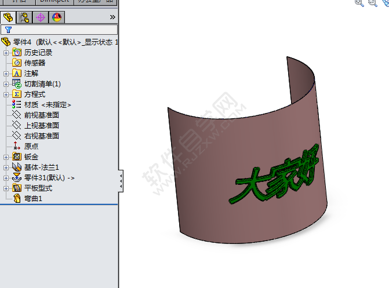This screenshot has width=389, height=288.
Task: Click the Sensors folder icon
Action: click(x=17, y=63)
